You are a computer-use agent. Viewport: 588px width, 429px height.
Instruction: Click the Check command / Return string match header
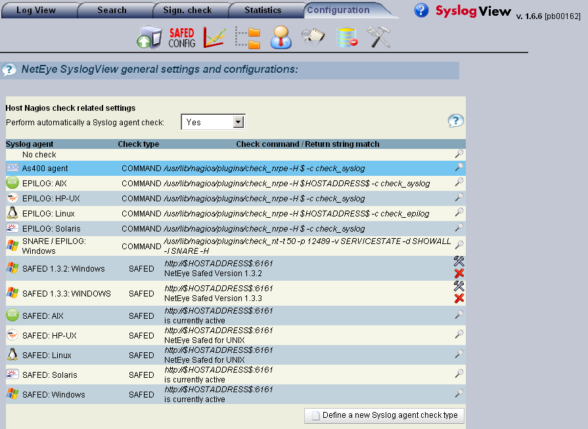[x=307, y=144]
